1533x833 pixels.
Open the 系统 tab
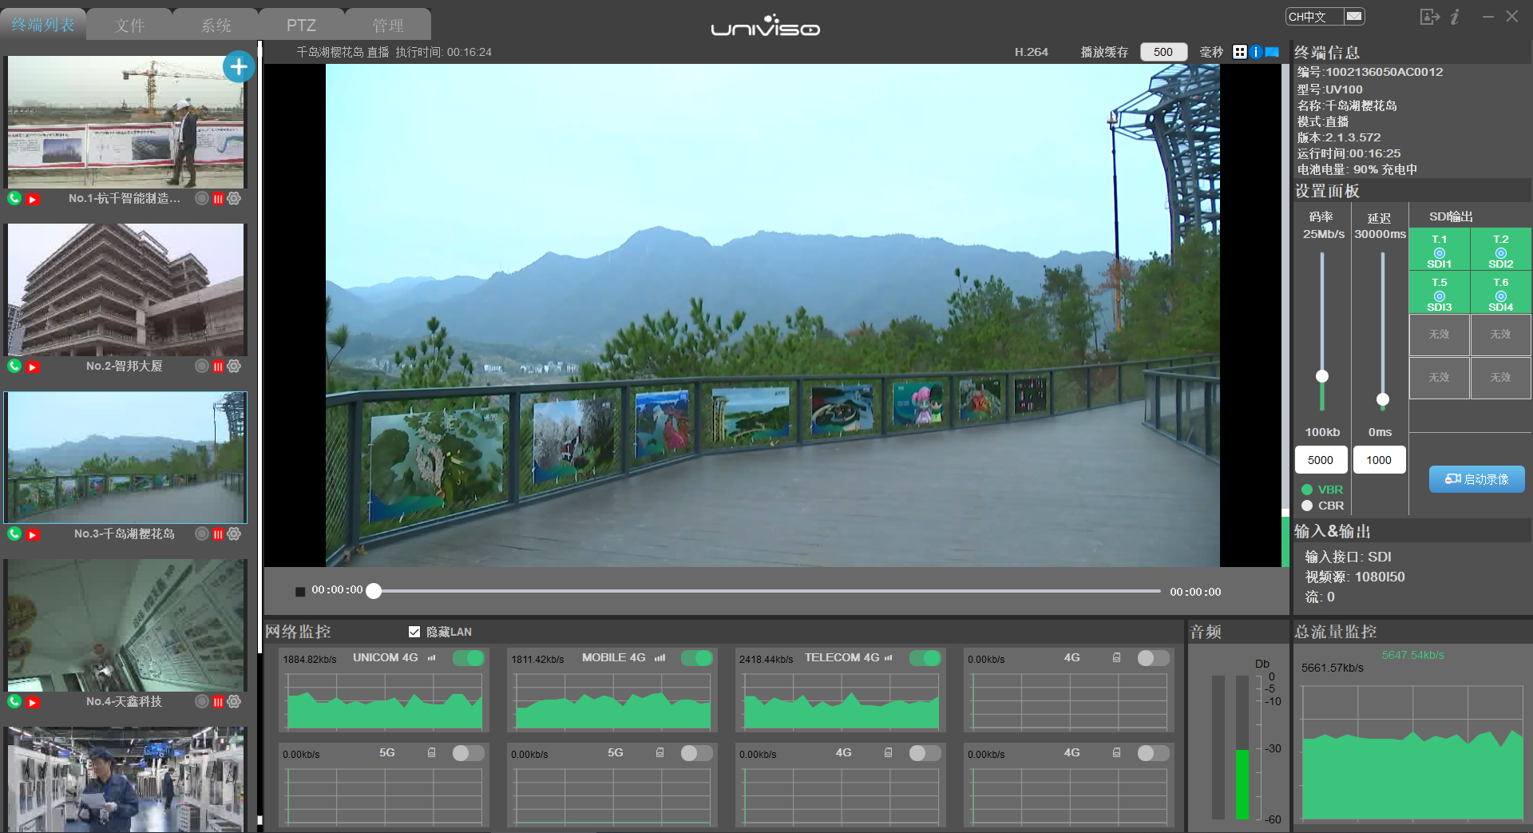(x=216, y=25)
